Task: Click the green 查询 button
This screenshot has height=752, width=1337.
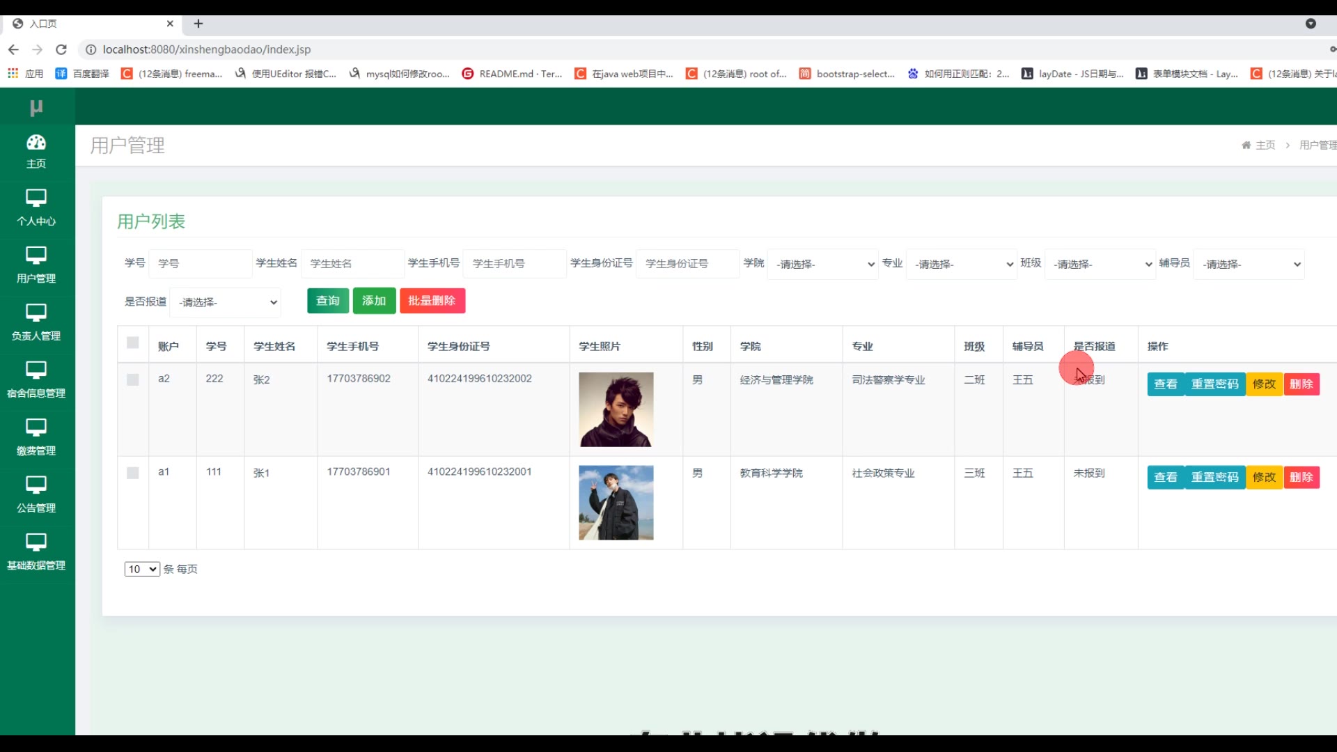Action: (x=328, y=301)
